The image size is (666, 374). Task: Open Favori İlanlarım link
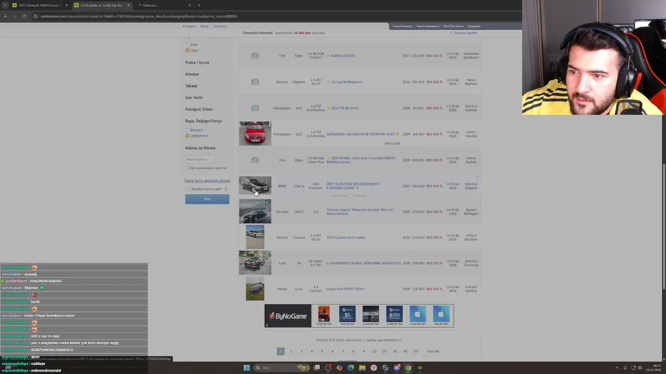pyautogui.click(x=403, y=26)
